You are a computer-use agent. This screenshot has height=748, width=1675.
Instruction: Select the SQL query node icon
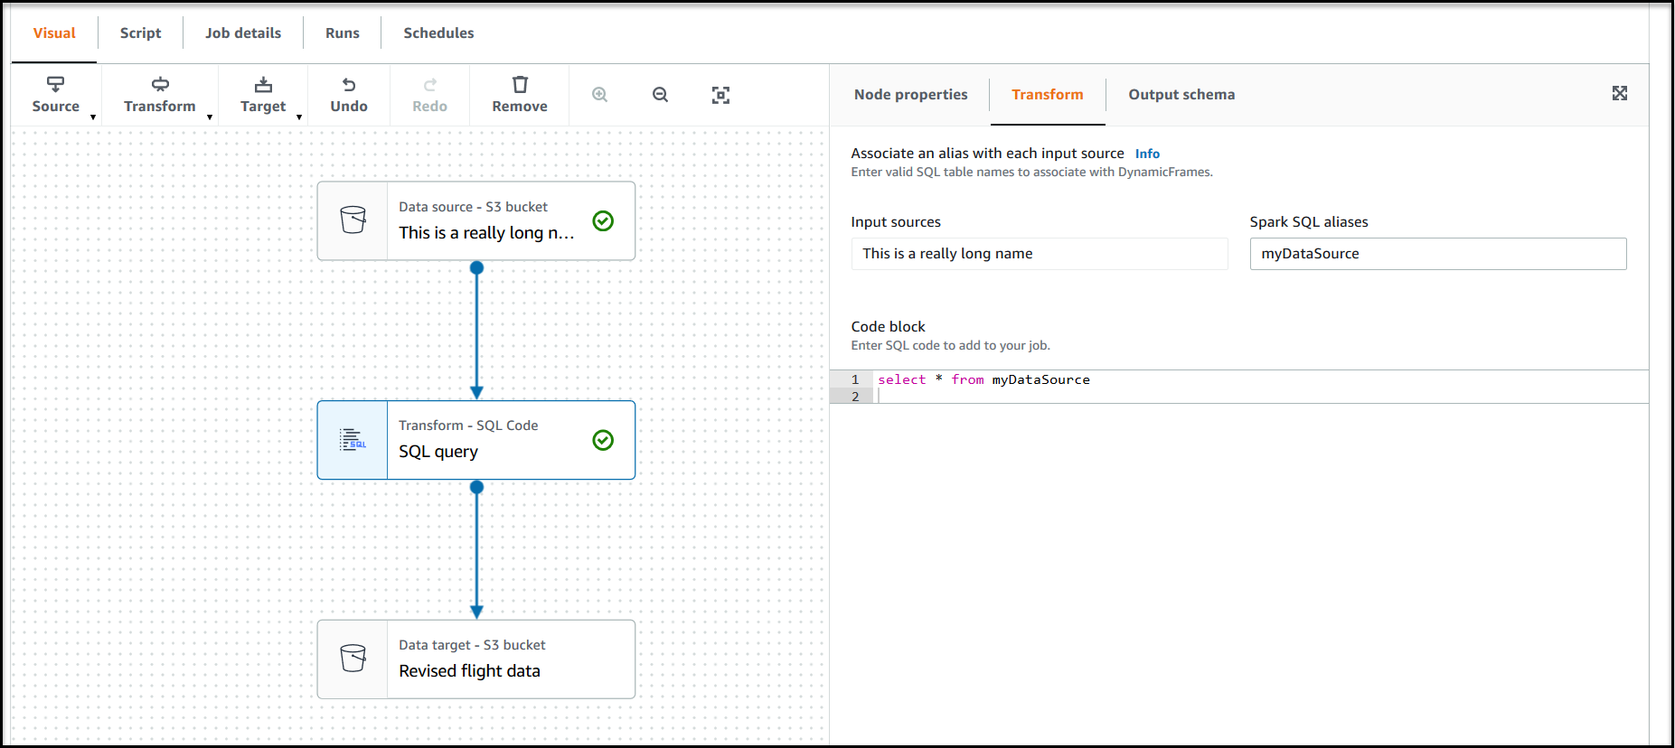pos(353,440)
